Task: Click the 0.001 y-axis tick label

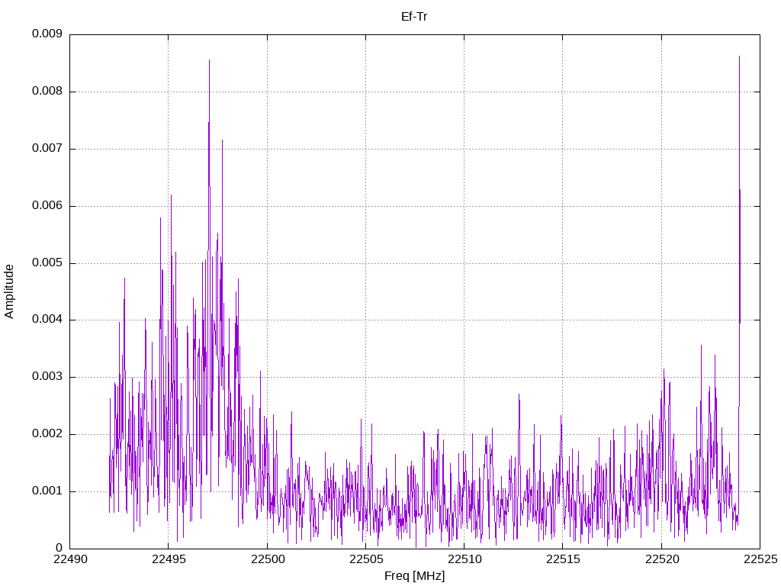Action: (x=47, y=491)
